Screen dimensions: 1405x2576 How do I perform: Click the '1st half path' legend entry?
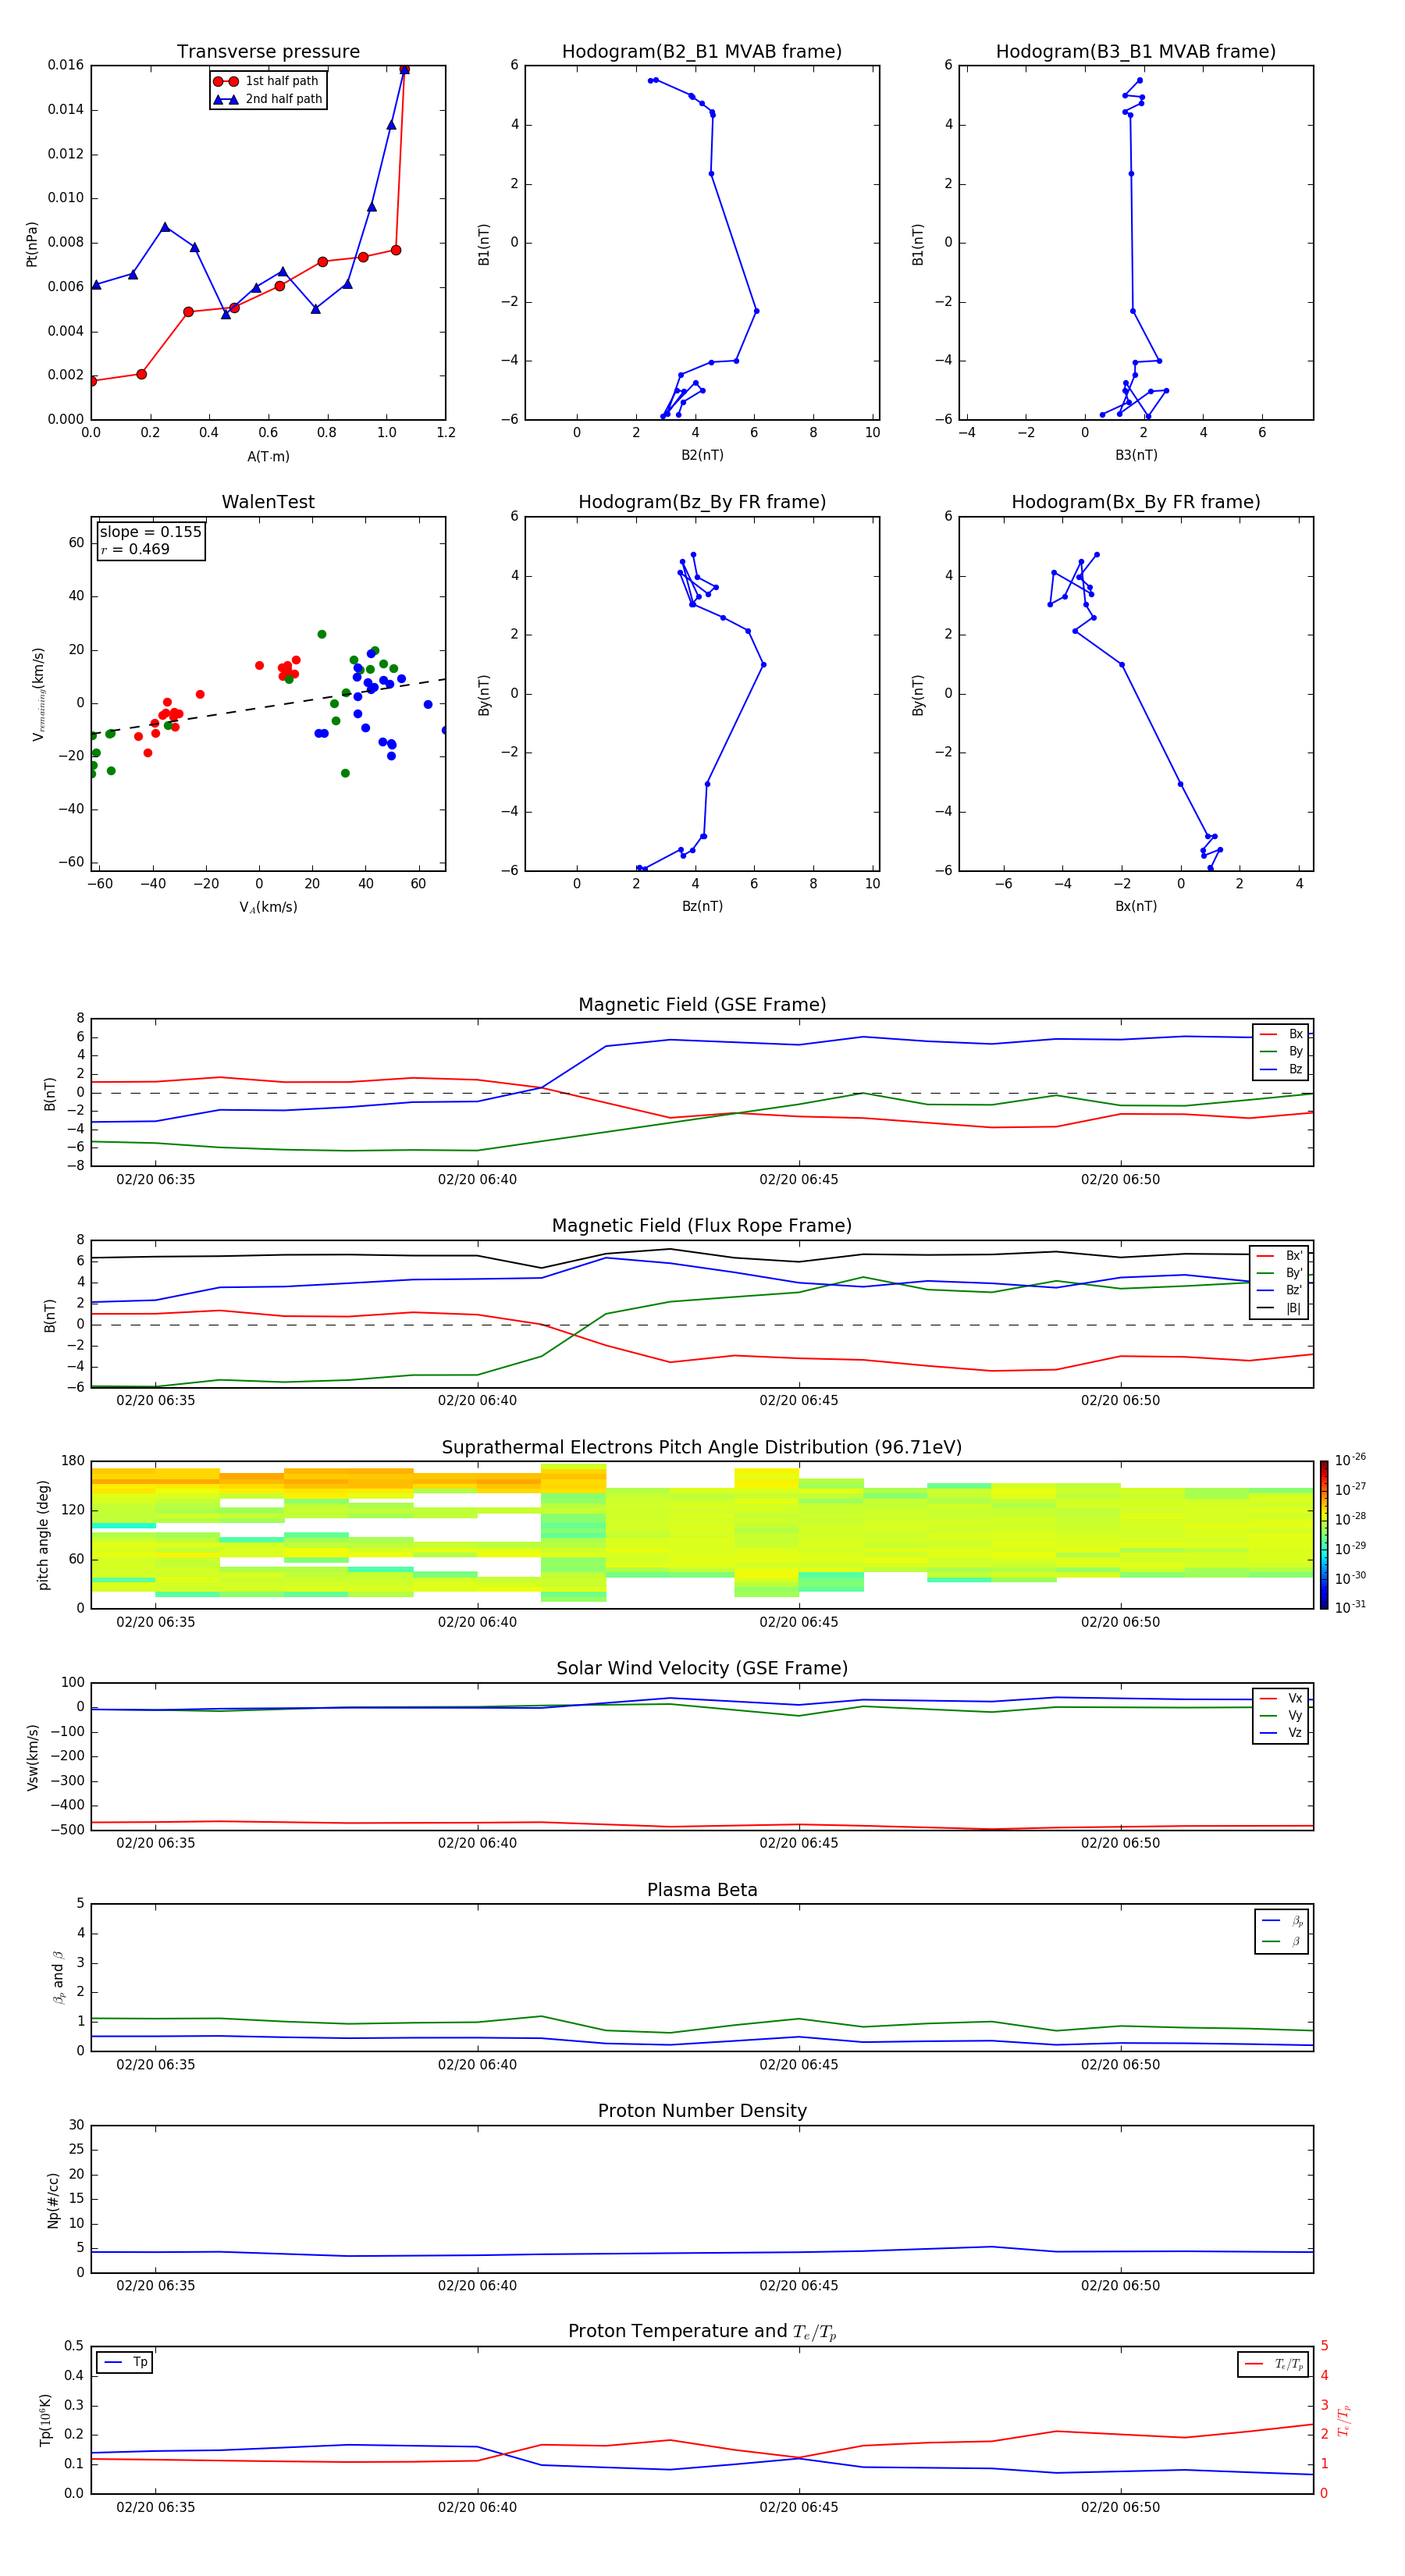tap(267, 81)
